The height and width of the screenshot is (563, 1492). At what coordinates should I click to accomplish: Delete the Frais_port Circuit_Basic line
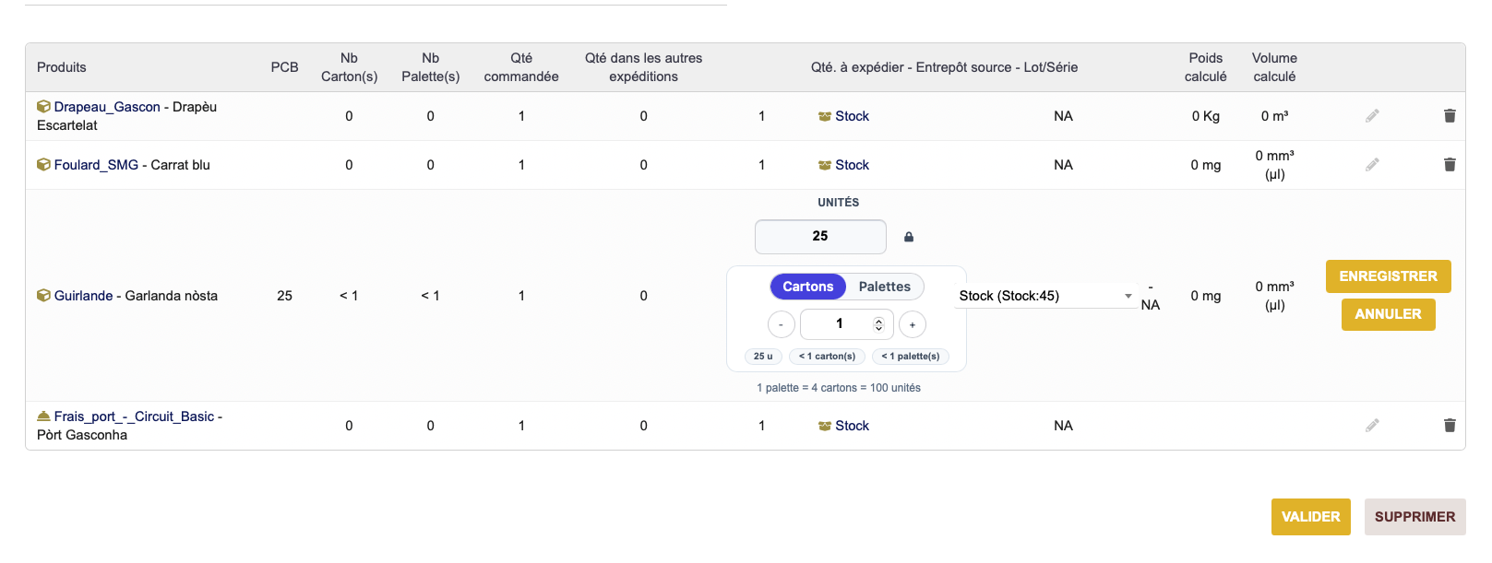tap(1450, 426)
